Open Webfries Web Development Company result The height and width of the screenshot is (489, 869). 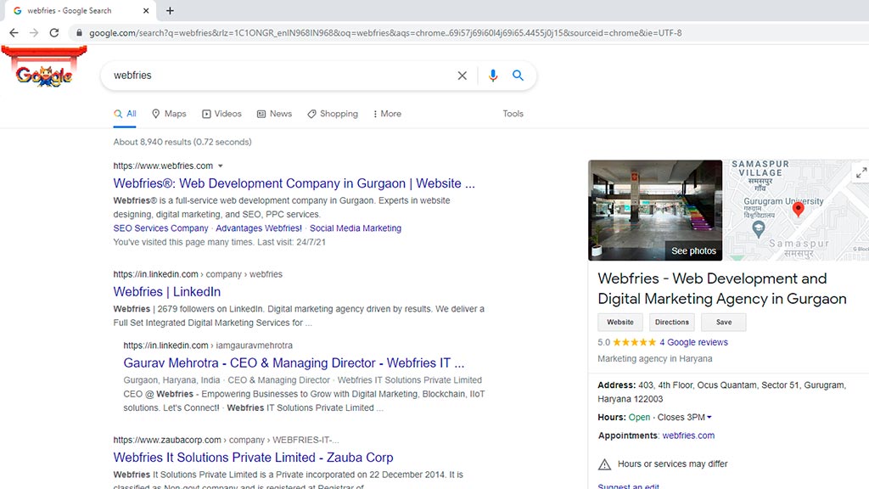point(294,183)
